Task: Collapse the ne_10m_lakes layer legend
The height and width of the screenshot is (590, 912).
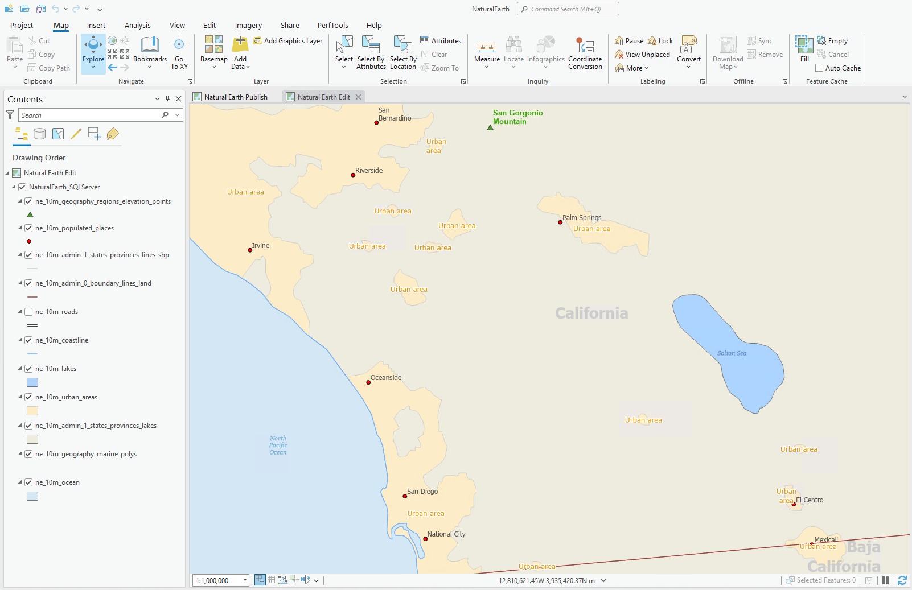Action: (x=20, y=369)
